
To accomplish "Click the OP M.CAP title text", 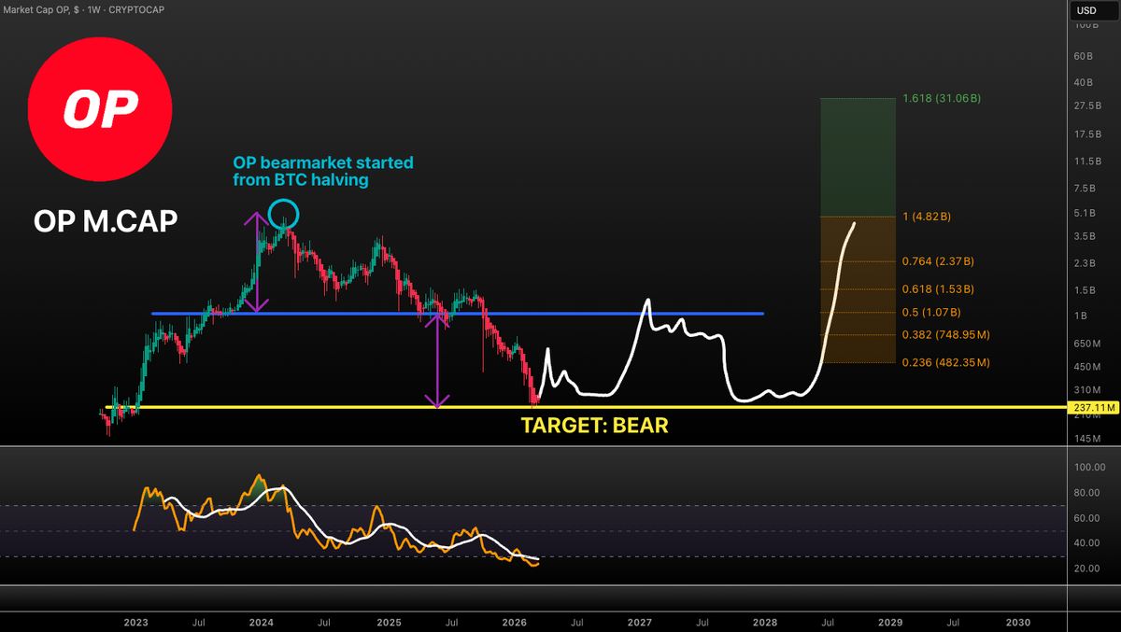I will click(105, 221).
